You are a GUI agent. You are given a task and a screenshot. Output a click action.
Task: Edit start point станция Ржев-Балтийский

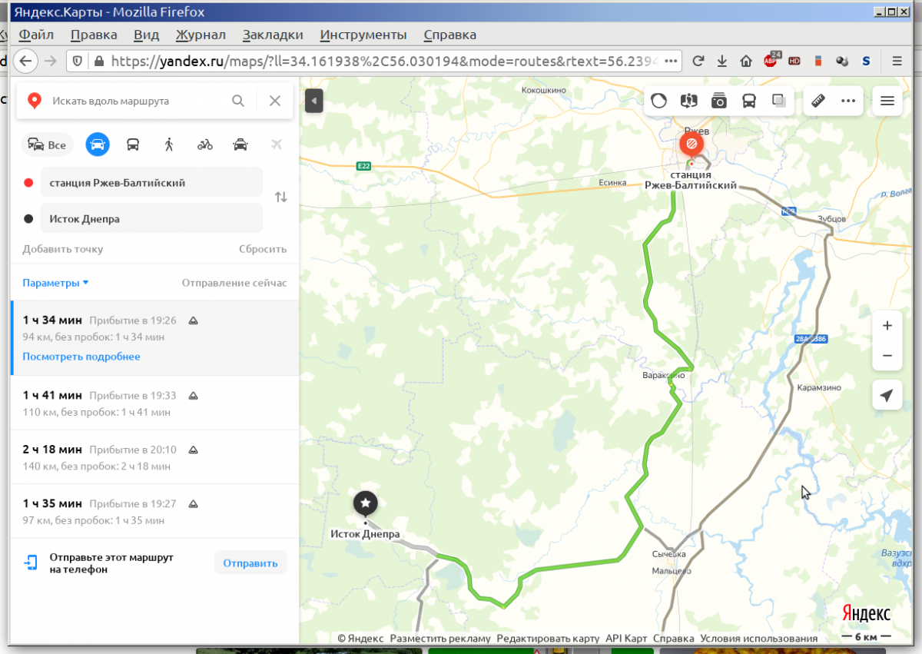(152, 183)
